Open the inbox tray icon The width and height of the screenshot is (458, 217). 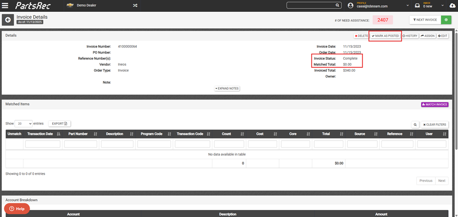418,5
